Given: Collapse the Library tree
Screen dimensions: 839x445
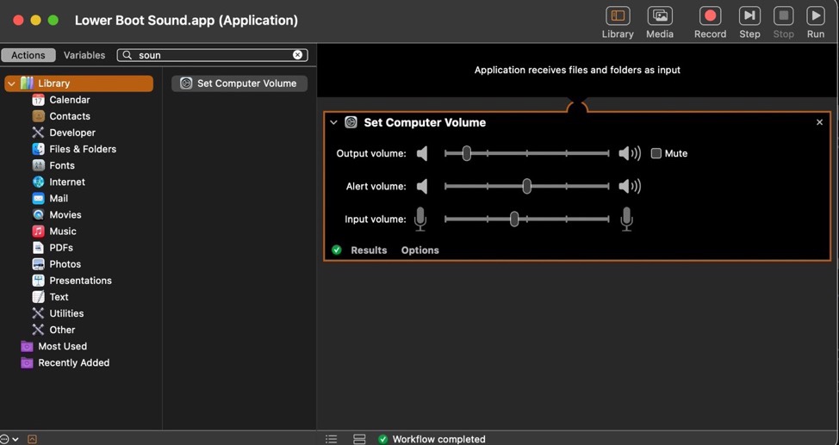Looking at the screenshot, I should click(11, 83).
